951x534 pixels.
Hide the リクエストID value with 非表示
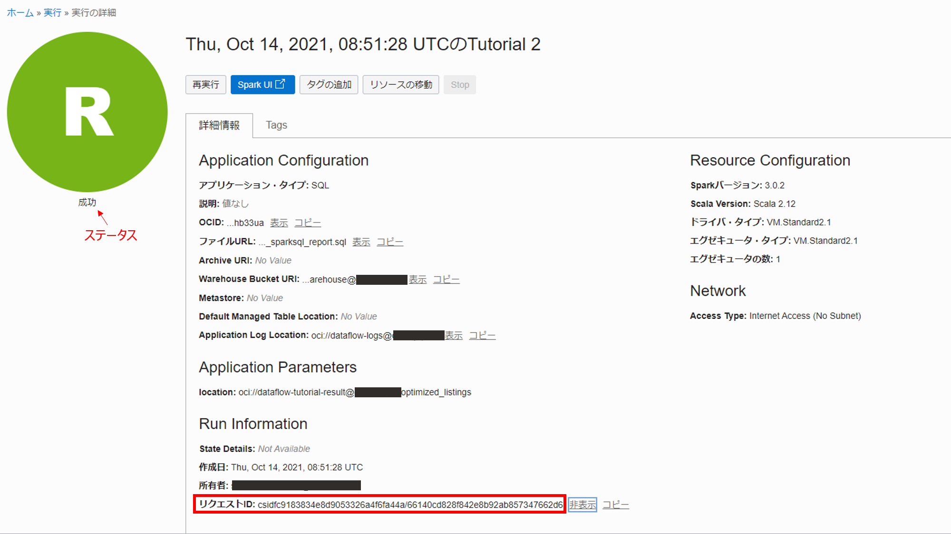coord(582,505)
